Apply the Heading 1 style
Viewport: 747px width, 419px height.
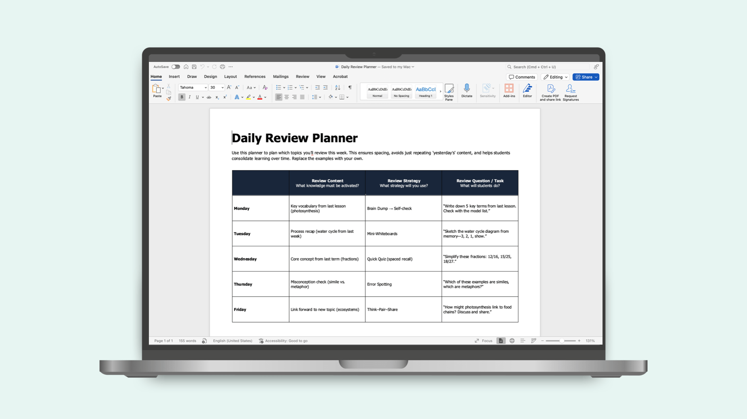426,91
